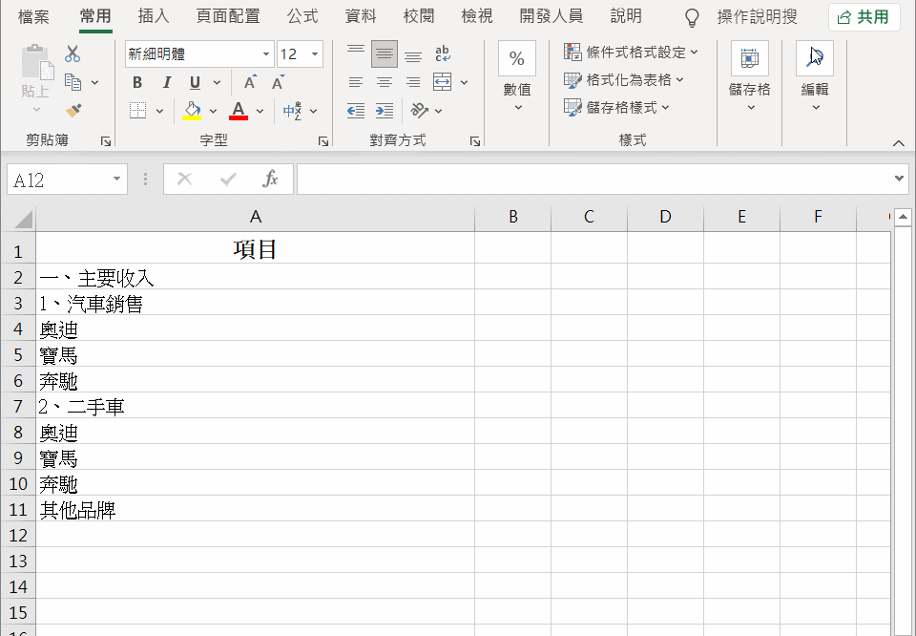Screen dimensions: 916x636
Task: Open 儲存格樣式 menu
Action: click(x=617, y=108)
